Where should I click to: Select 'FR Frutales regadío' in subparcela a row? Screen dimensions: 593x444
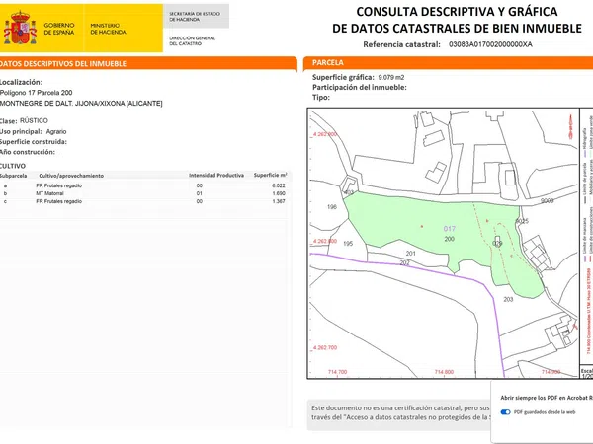click(59, 185)
